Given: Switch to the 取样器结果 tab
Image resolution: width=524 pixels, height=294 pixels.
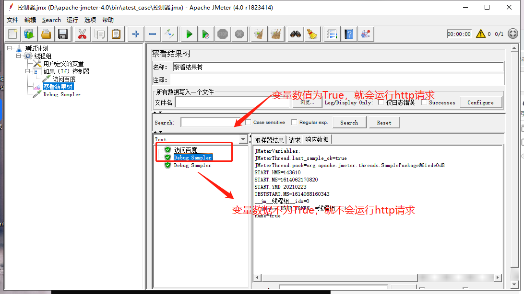Looking at the screenshot, I should pos(269,140).
